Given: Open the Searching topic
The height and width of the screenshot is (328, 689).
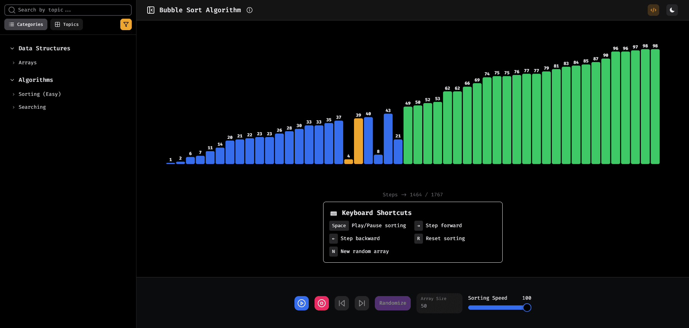Looking at the screenshot, I should tap(32, 107).
